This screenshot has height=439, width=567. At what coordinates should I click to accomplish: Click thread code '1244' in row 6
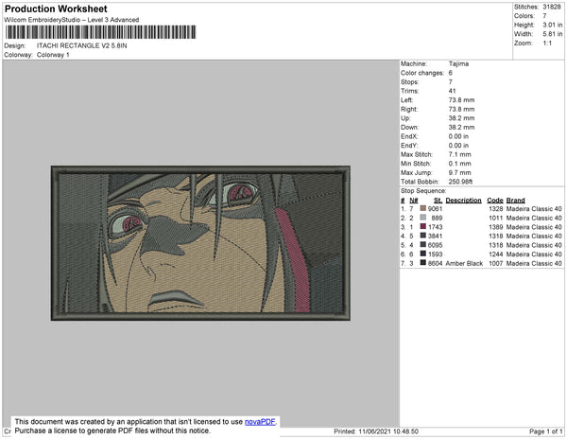496,255
